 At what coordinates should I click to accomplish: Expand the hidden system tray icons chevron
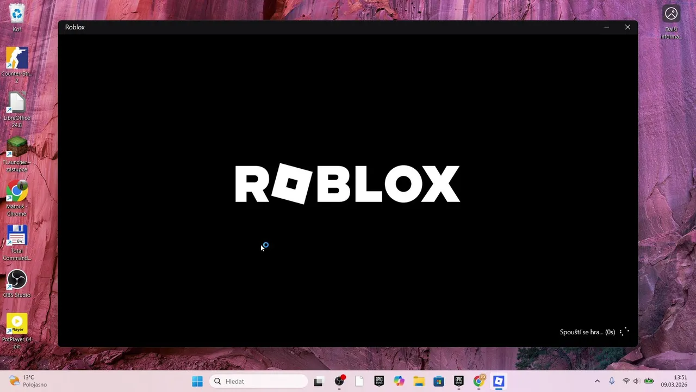tap(597, 381)
